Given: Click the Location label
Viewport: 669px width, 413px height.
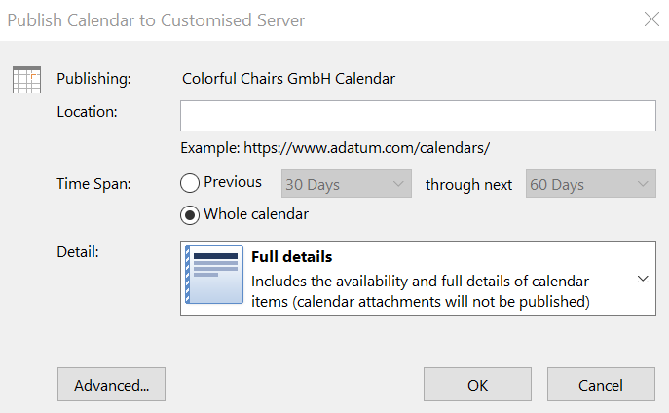Looking at the screenshot, I should (87, 111).
